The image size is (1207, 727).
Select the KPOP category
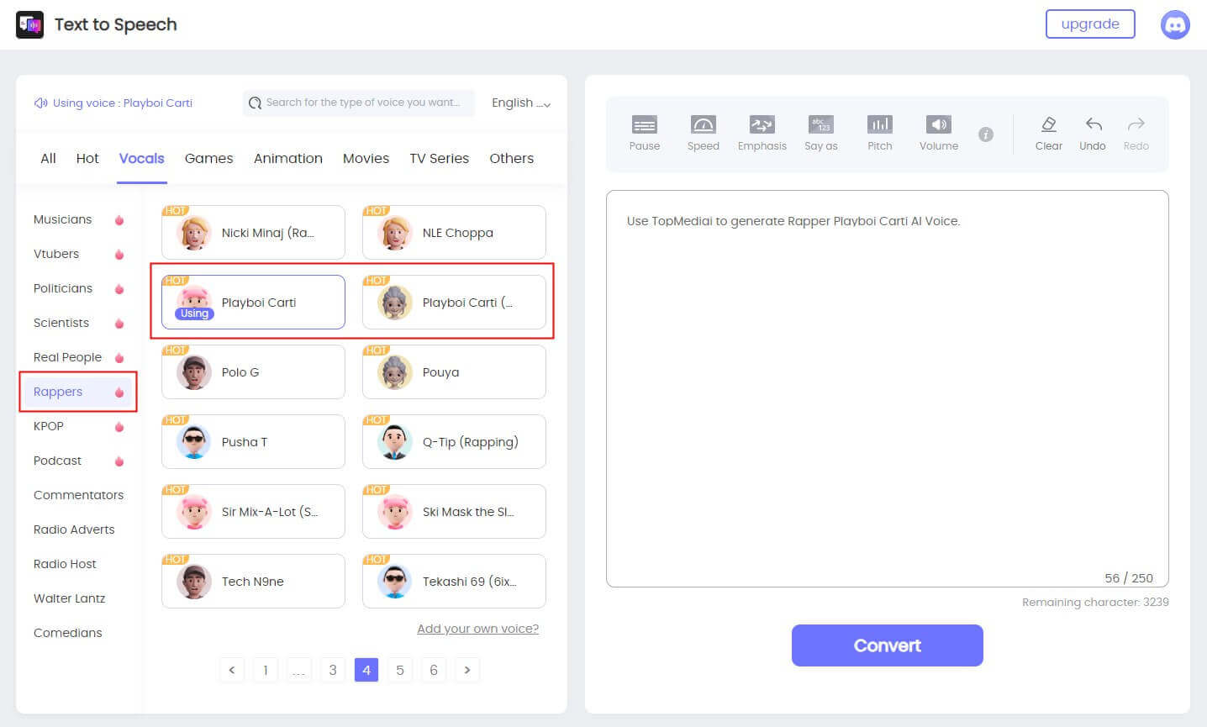[x=78, y=426]
